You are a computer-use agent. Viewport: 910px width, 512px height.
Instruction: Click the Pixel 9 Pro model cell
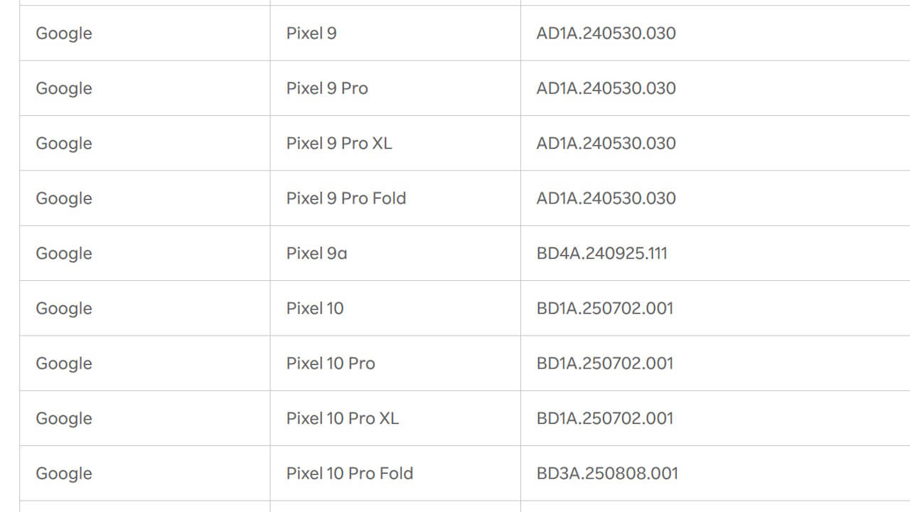[x=327, y=88]
